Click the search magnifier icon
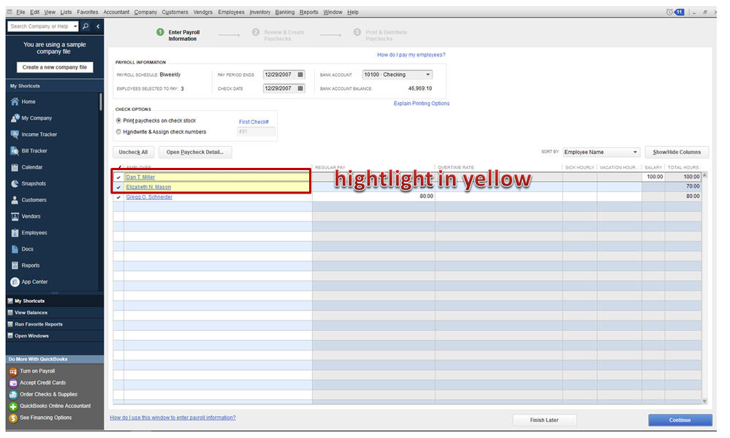This screenshot has height=438, width=730. [x=85, y=26]
